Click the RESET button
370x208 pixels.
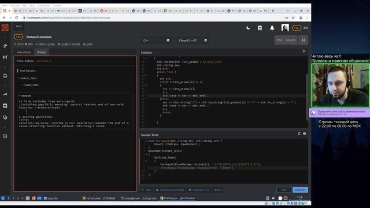pyautogui.click(x=217, y=190)
